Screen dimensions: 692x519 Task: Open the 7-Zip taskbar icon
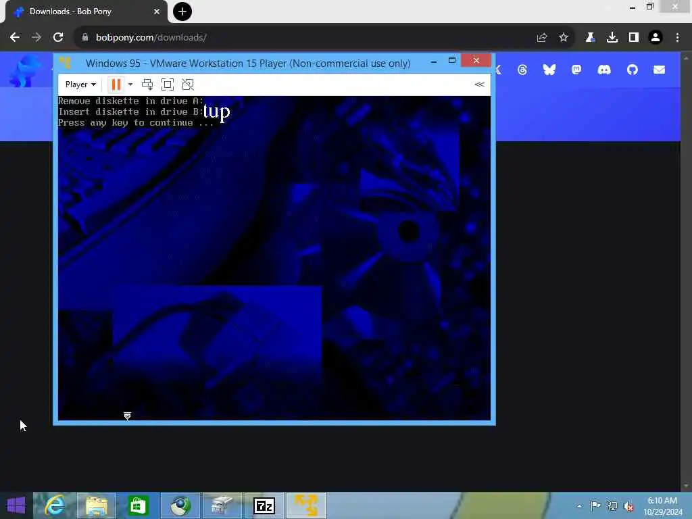coord(264,505)
